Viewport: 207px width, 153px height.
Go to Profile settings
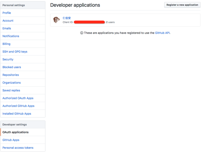click(x=7, y=13)
